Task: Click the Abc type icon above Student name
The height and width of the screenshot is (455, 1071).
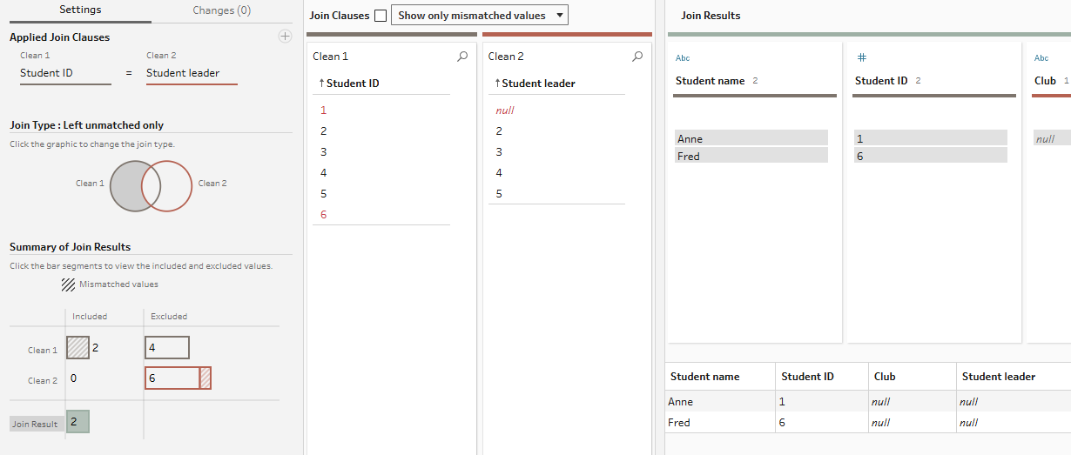Action: pyautogui.click(x=683, y=58)
